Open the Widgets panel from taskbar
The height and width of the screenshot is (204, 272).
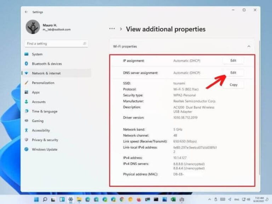[x=62, y=199]
